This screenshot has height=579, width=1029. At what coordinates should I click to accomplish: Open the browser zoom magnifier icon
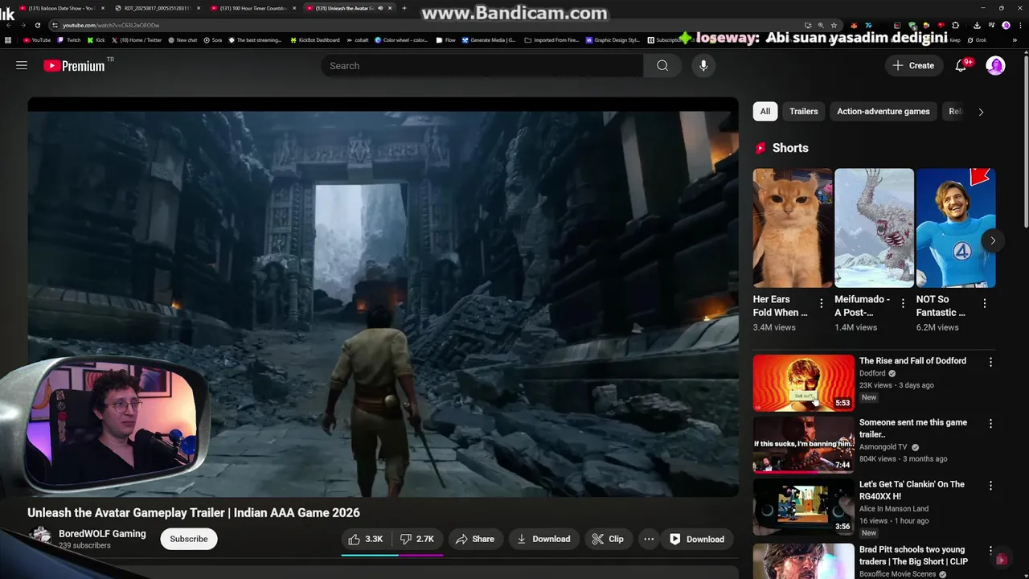tap(822, 25)
